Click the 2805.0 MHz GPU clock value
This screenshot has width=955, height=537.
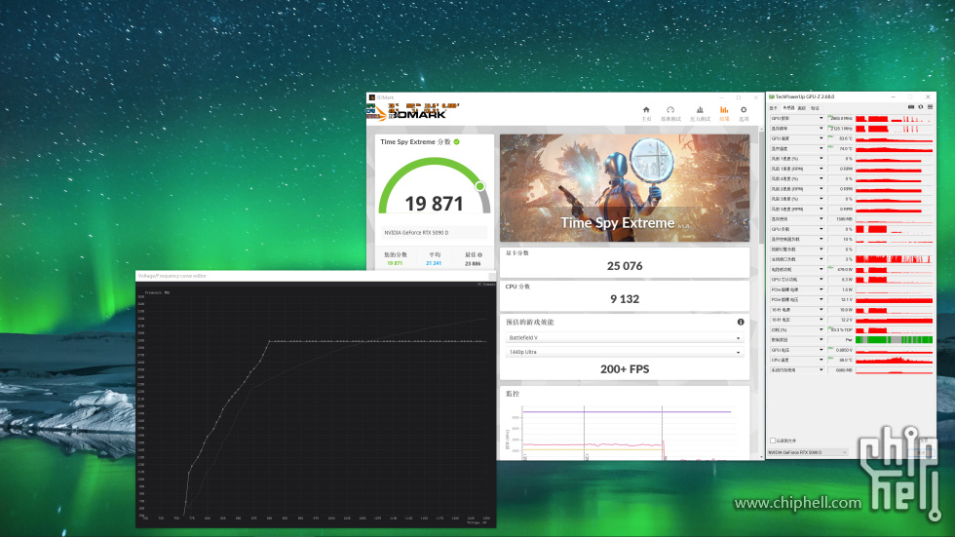(x=842, y=118)
